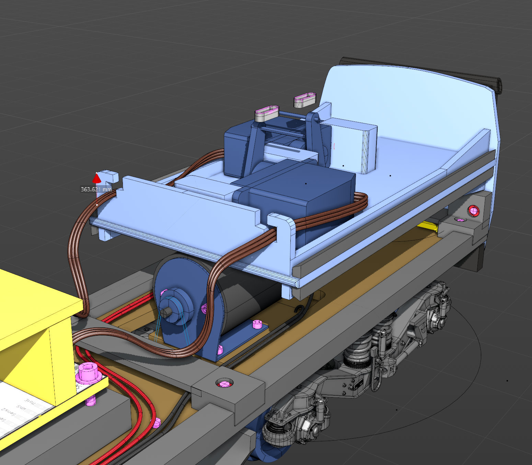Select the 363.621 mm measurement label
This screenshot has height=465, width=532.
[x=96, y=189]
